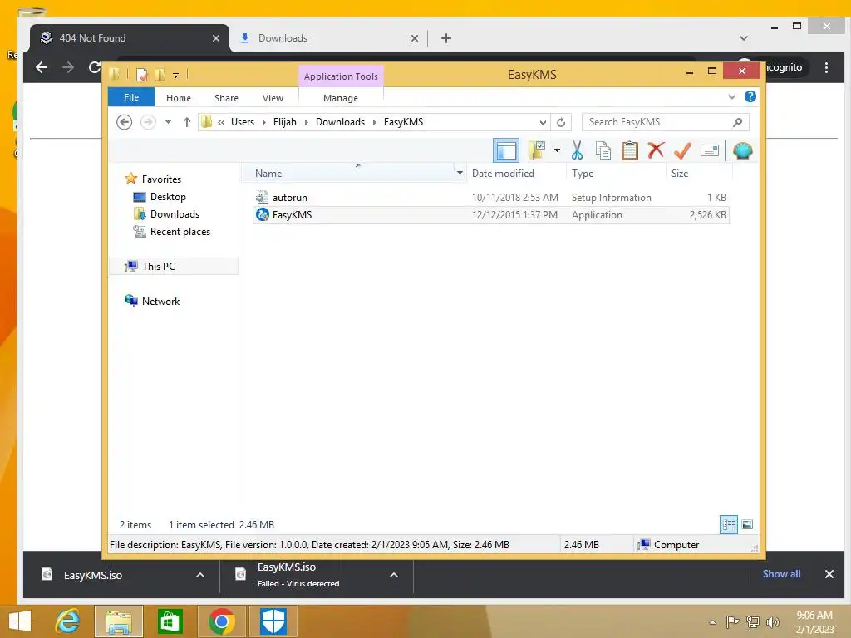Switch to the large icons view

tap(747, 524)
